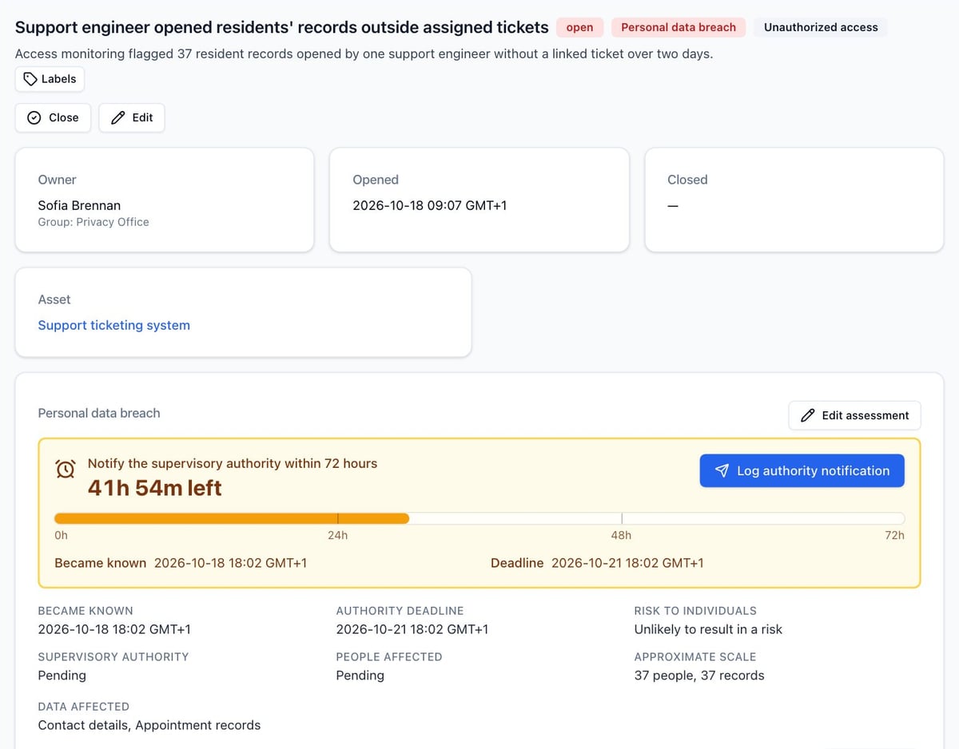Click the orange 72-hour progress bar

232,518
